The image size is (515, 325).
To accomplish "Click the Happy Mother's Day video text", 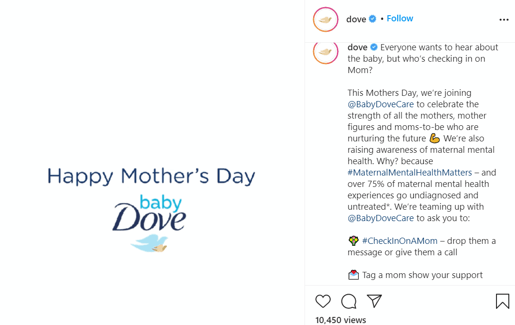I will (x=151, y=176).
